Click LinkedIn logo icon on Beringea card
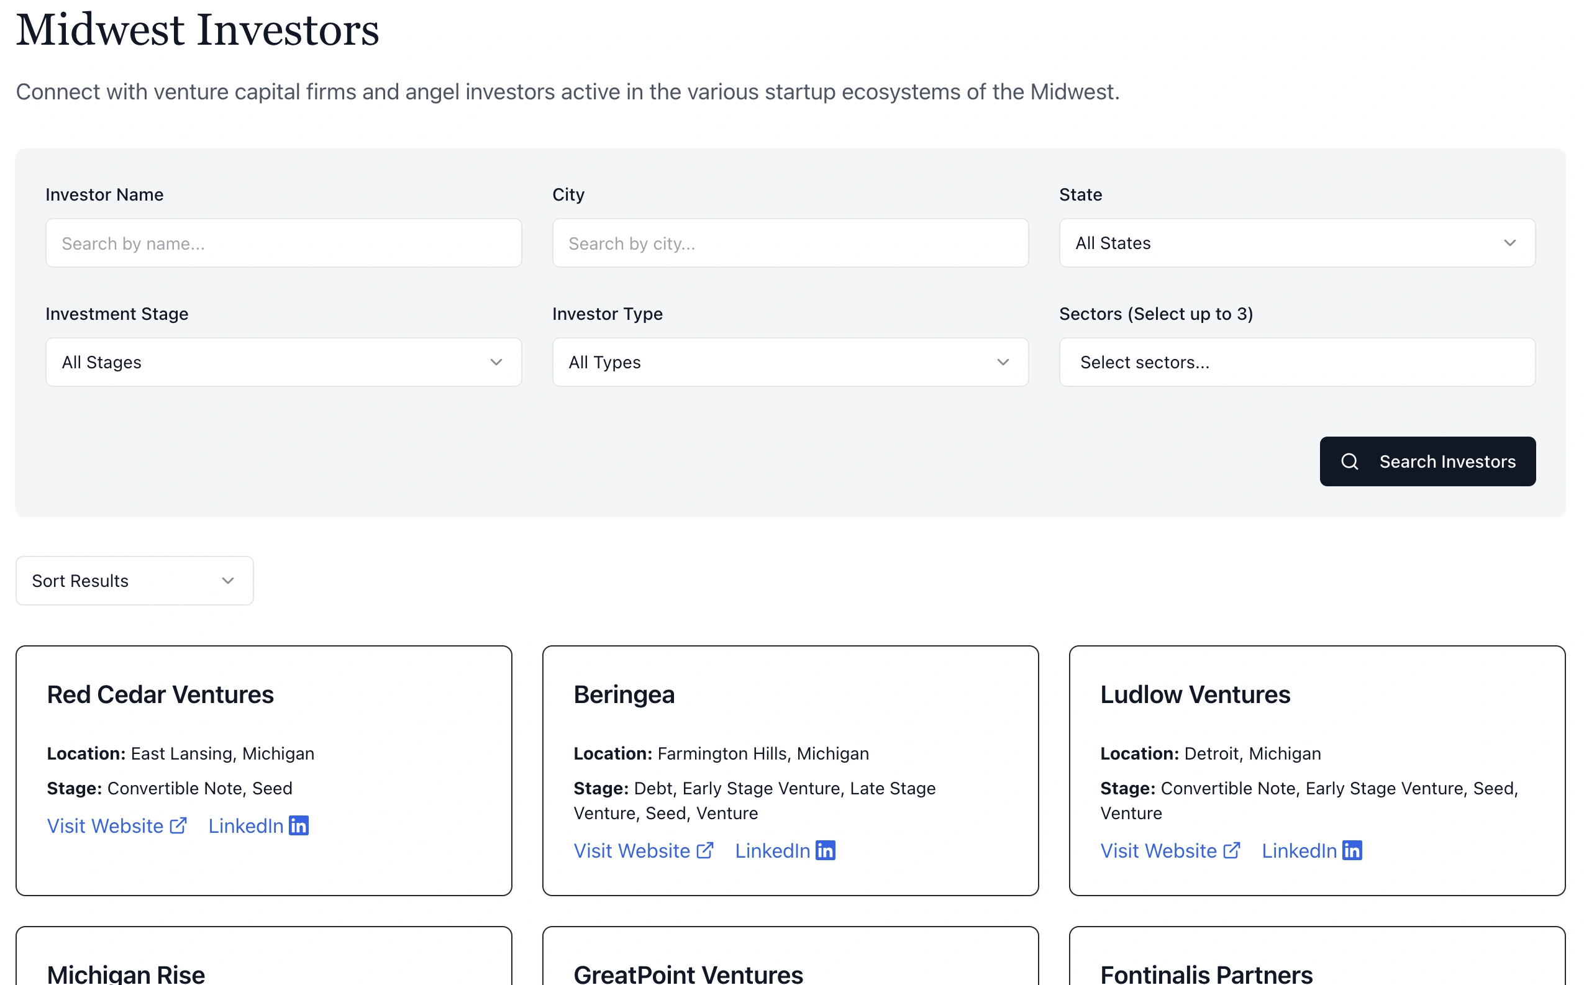The width and height of the screenshot is (1584, 985). click(825, 850)
